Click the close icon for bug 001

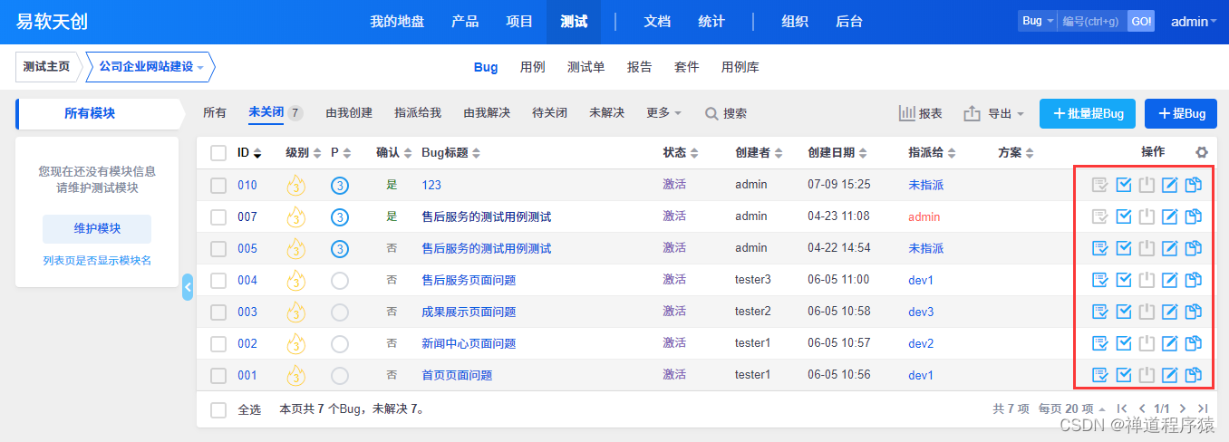point(1147,375)
